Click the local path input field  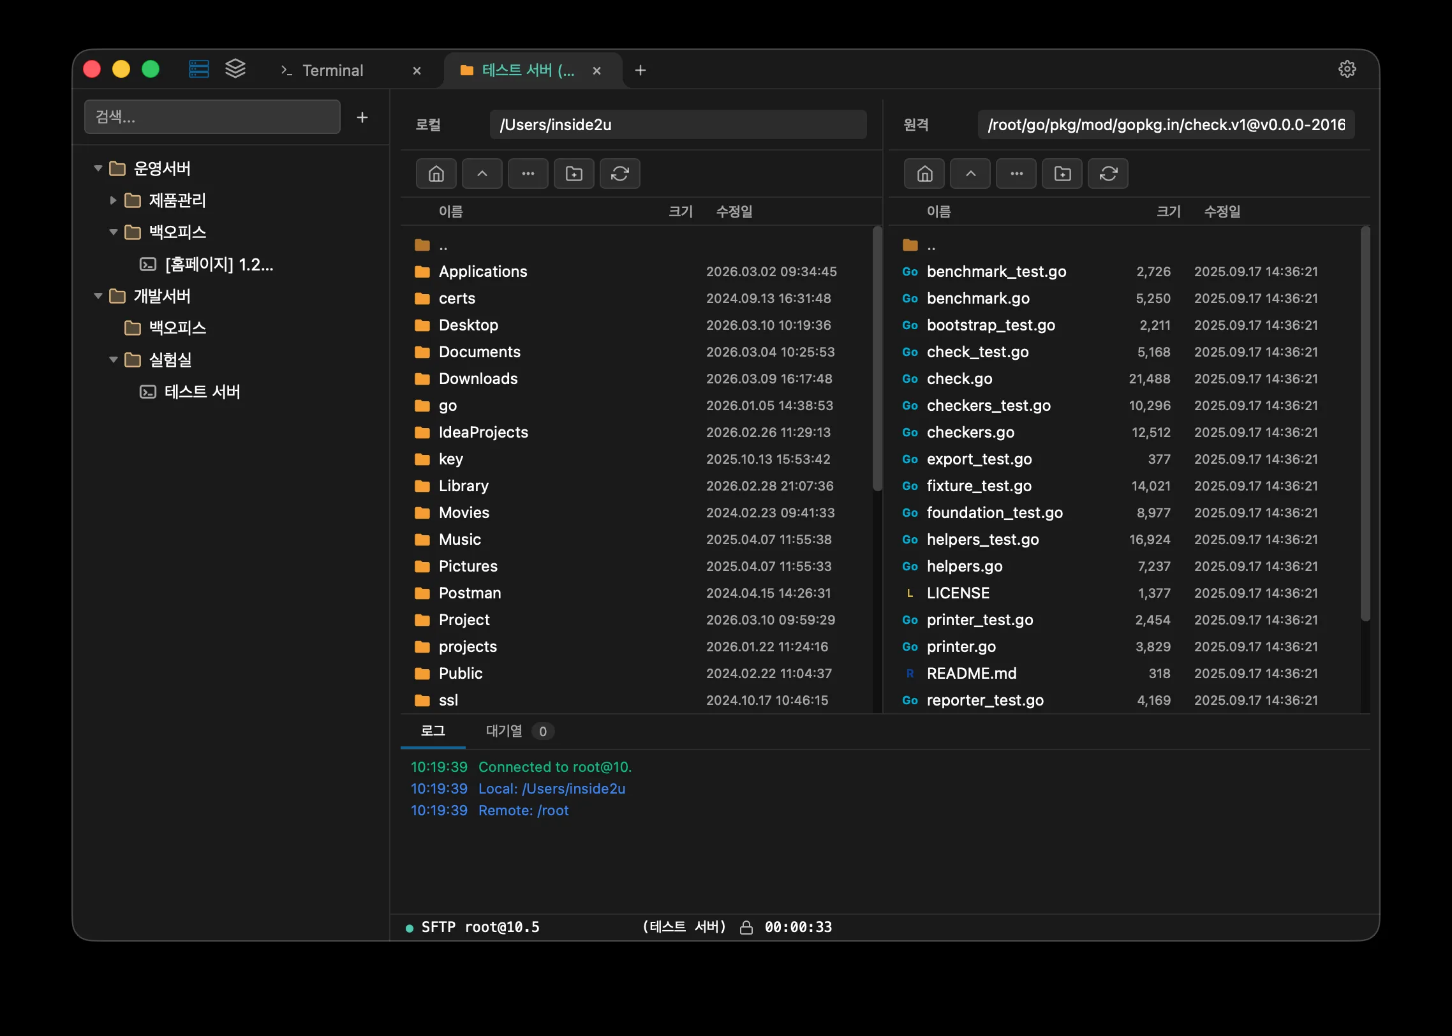tap(678, 124)
